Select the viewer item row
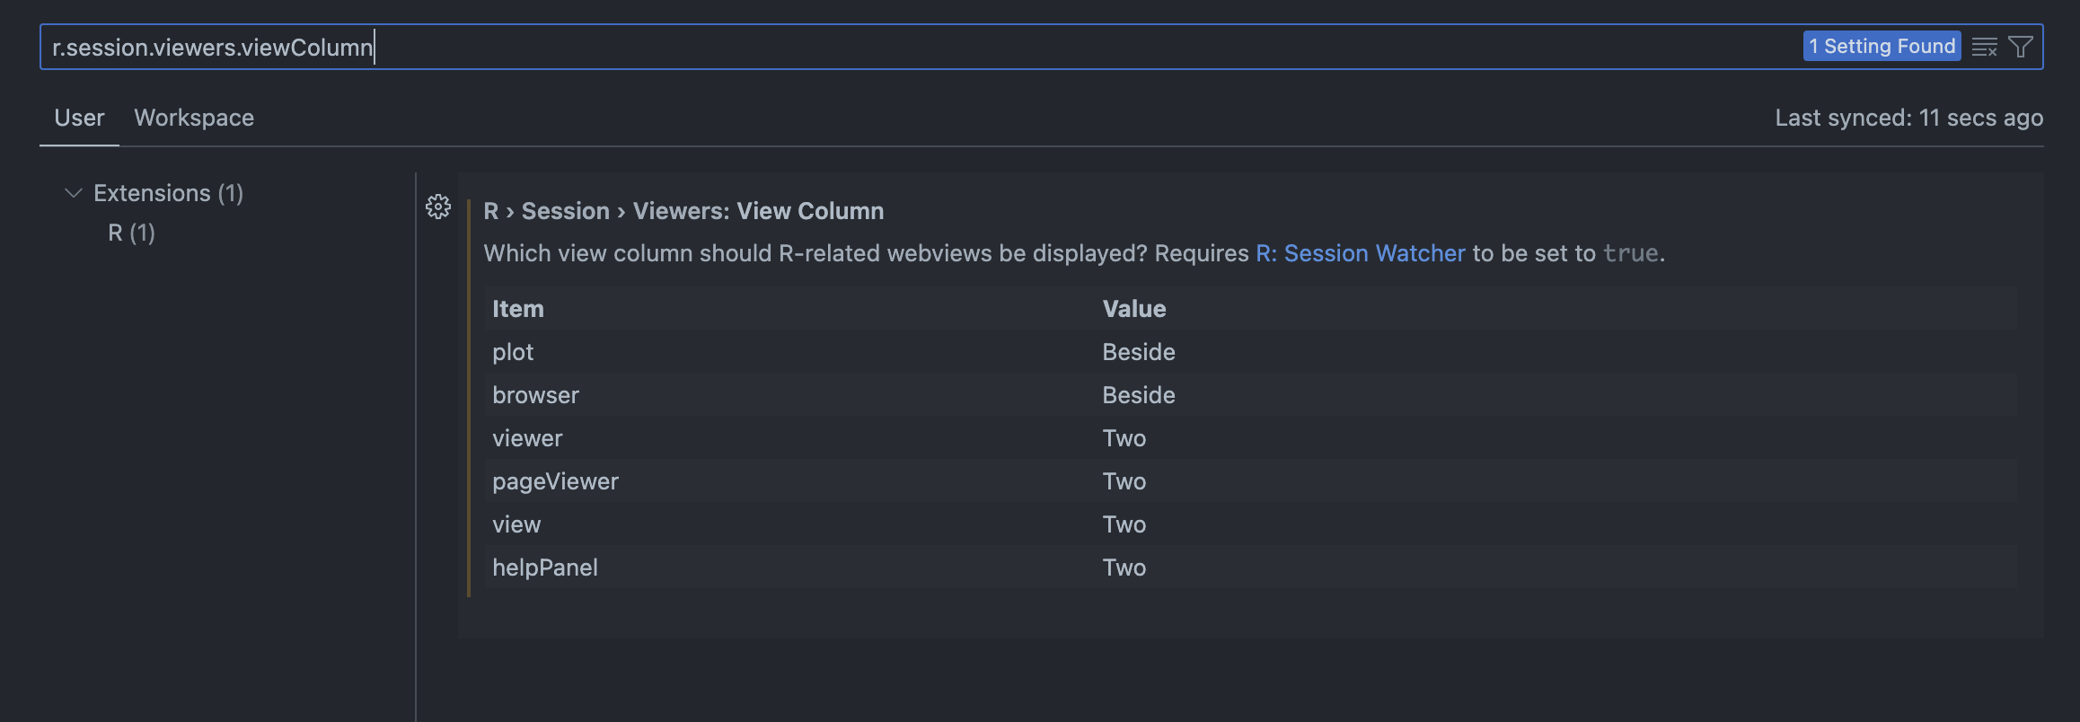This screenshot has width=2080, height=722. tap(1250, 438)
